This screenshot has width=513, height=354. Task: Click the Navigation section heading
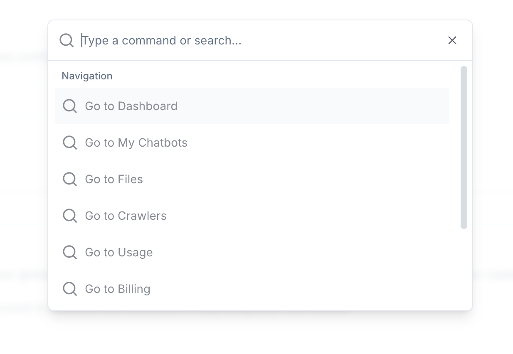[x=87, y=76]
